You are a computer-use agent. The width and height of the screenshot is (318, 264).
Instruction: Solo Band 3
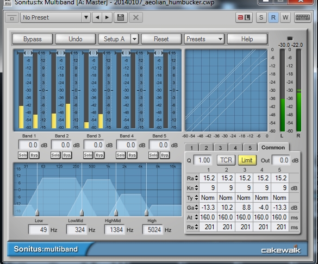tap(88, 155)
